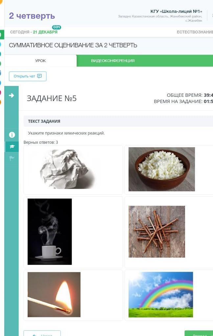Open the info icon in teal sidebar
This screenshot has height=336, width=213.
click(12, 135)
